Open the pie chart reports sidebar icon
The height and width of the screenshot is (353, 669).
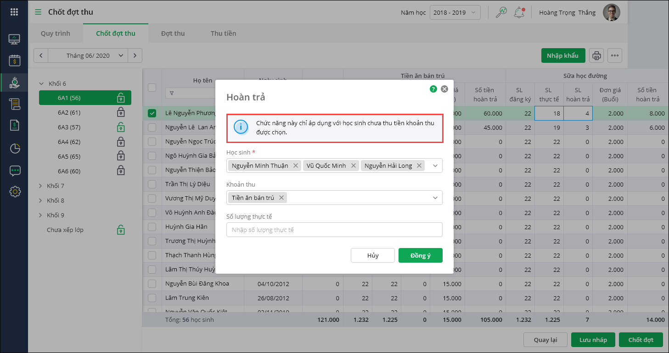coord(15,148)
